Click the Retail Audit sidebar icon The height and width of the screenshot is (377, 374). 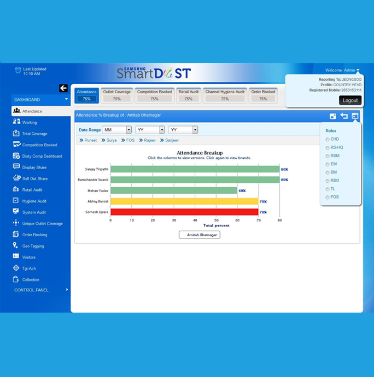[16, 189]
